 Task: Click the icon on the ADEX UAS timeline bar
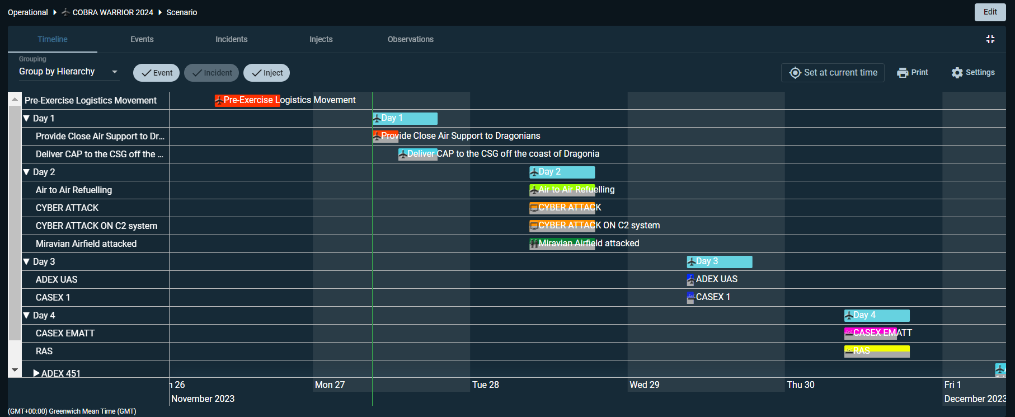click(690, 279)
